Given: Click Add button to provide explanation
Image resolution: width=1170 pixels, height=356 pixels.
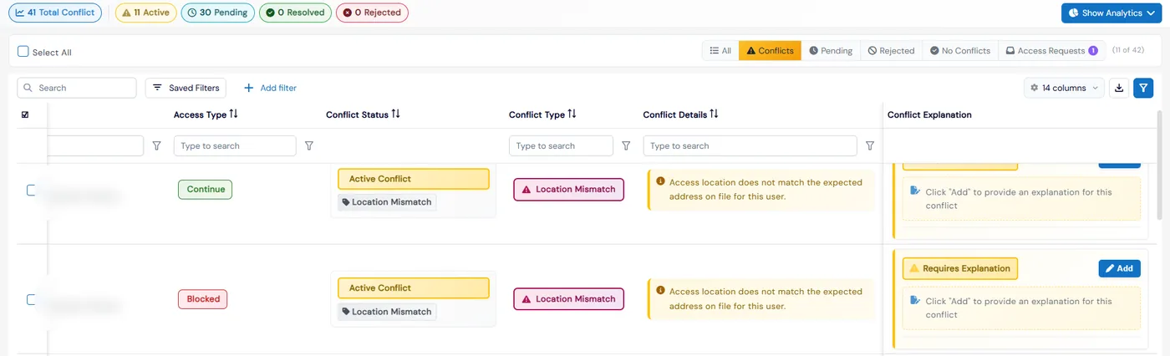Looking at the screenshot, I should click(1119, 268).
